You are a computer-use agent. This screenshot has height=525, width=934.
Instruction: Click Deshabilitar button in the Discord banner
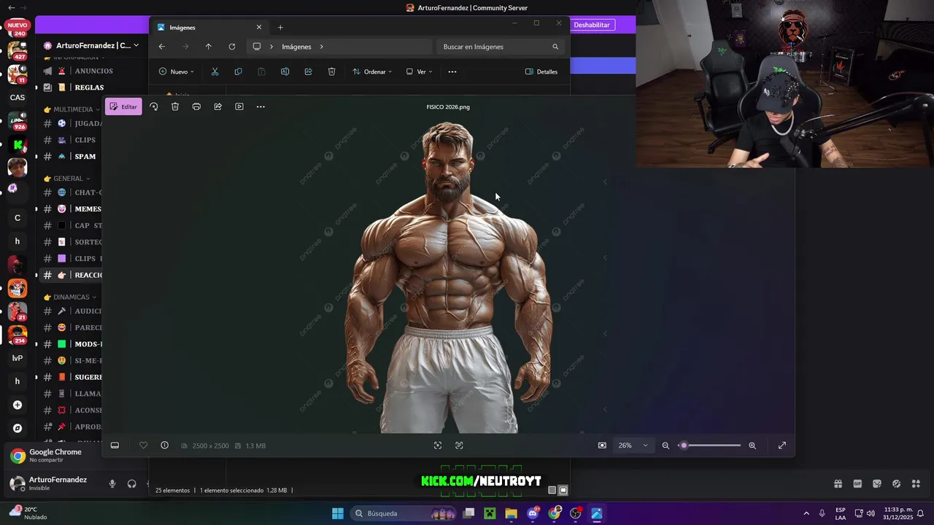pos(591,25)
